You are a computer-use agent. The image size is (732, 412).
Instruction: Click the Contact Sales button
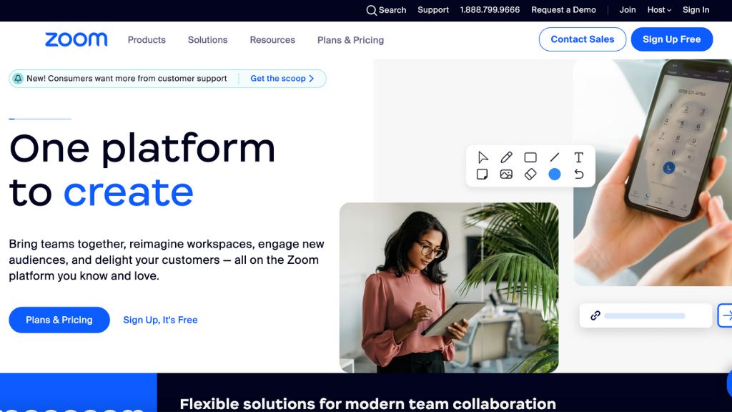point(582,39)
